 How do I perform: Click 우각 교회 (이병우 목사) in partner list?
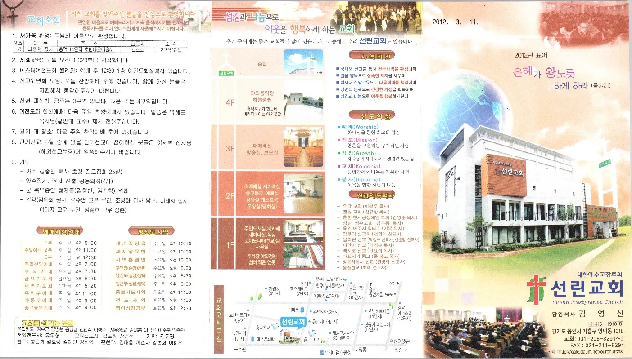pyautogui.click(x=364, y=206)
